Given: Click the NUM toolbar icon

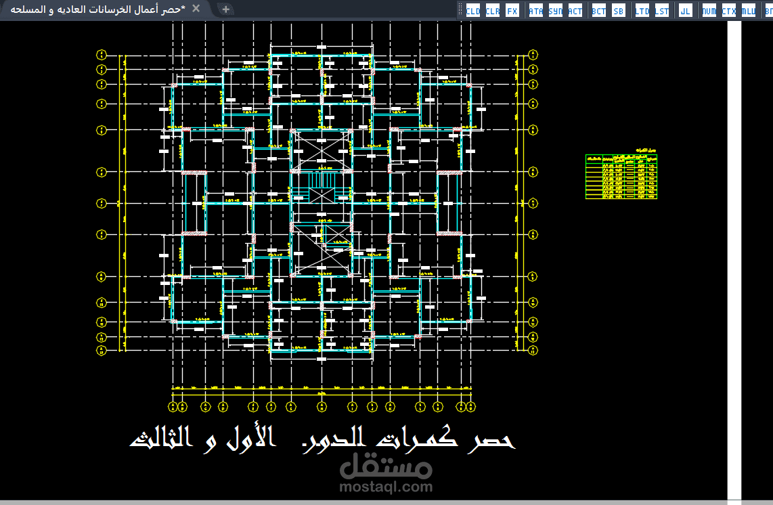Looking at the screenshot, I should (x=709, y=10).
